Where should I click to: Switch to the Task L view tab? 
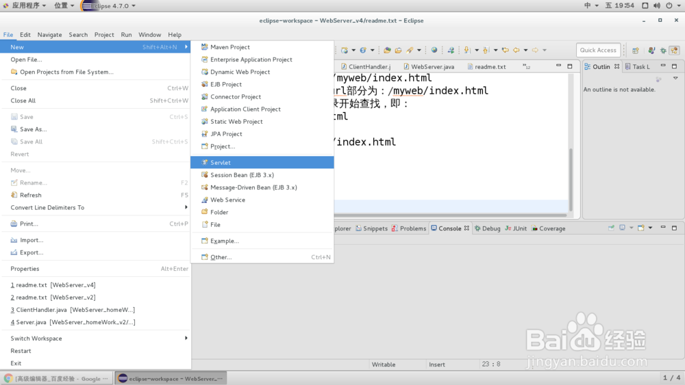click(637, 67)
